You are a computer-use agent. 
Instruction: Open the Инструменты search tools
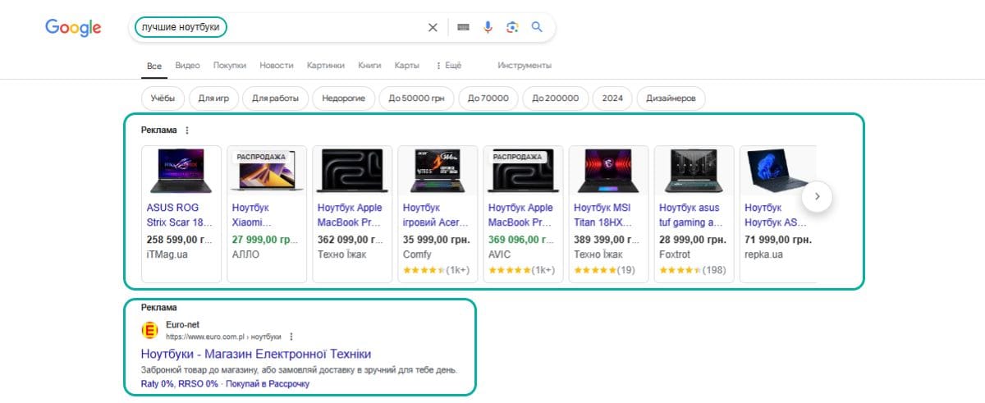click(x=525, y=66)
